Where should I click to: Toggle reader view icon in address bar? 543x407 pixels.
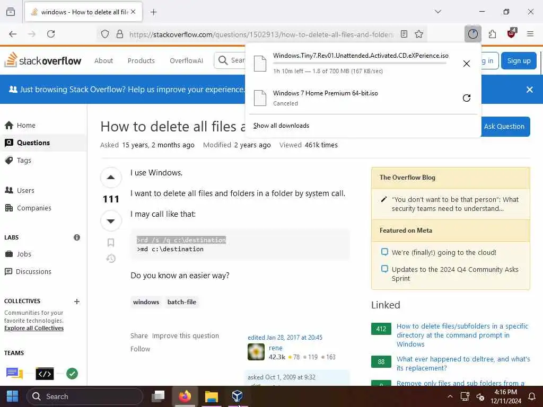tap(404, 34)
